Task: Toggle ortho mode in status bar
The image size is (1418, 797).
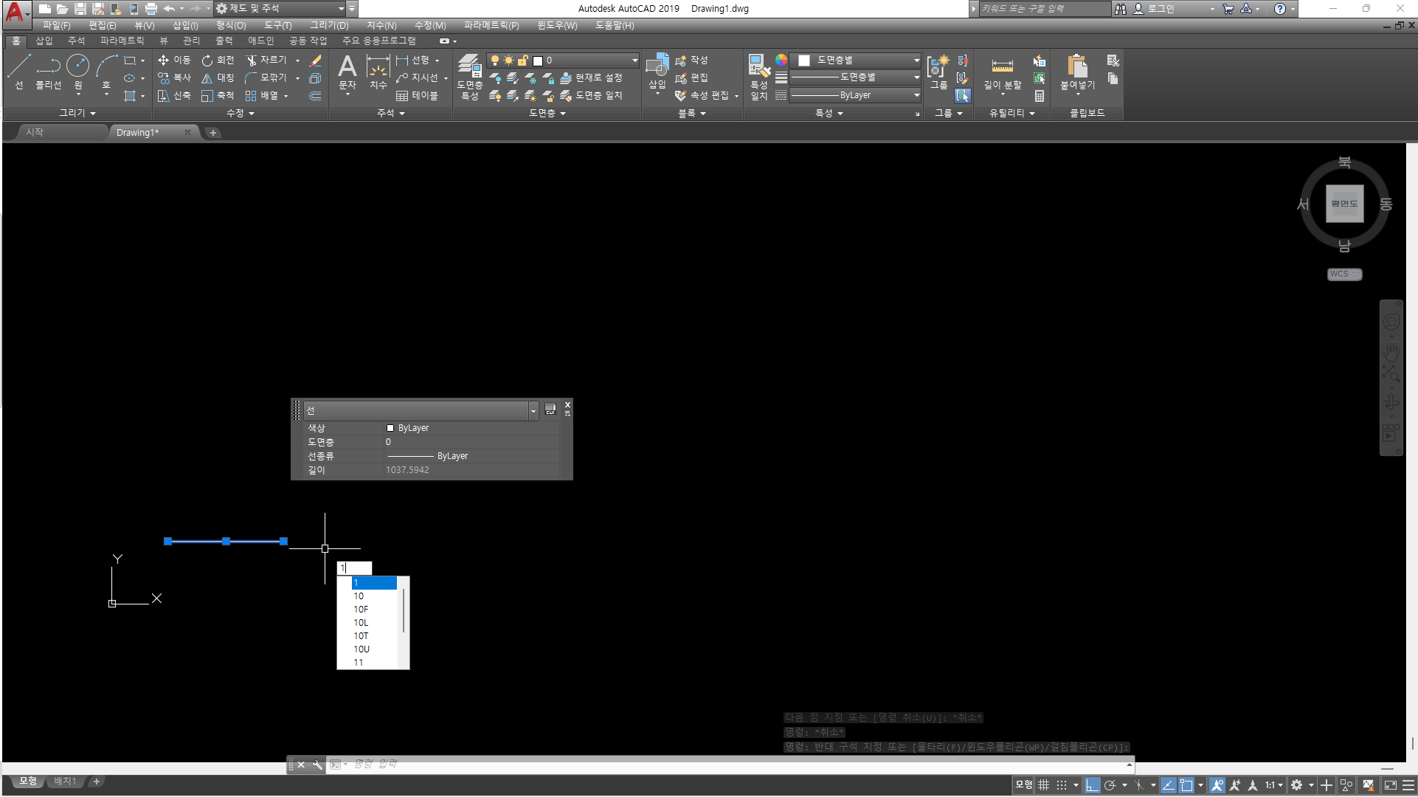Action: [1092, 785]
